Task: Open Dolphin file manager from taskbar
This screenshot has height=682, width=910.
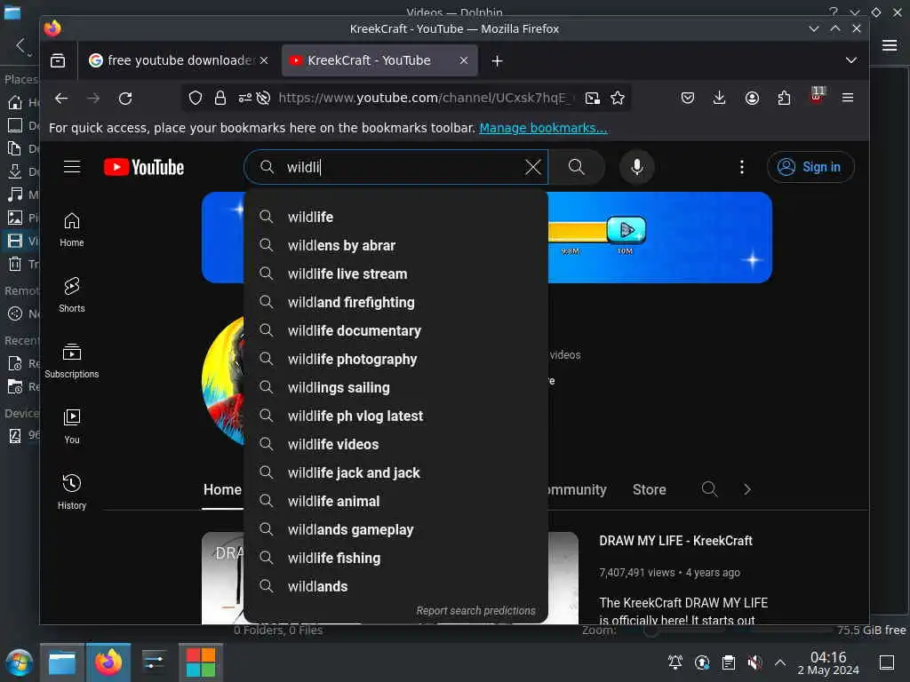Action: [x=62, y=662]
